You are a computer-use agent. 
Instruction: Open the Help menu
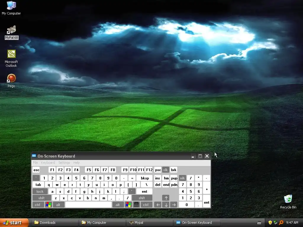[x=77, y=163]
